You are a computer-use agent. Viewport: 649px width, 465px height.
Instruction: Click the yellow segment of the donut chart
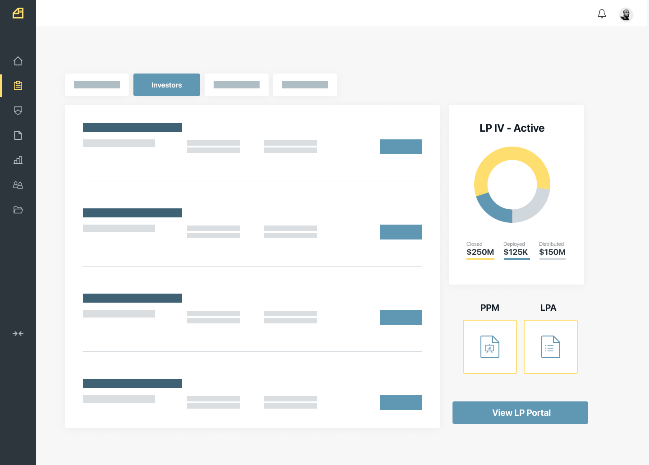tap(512, 154)
